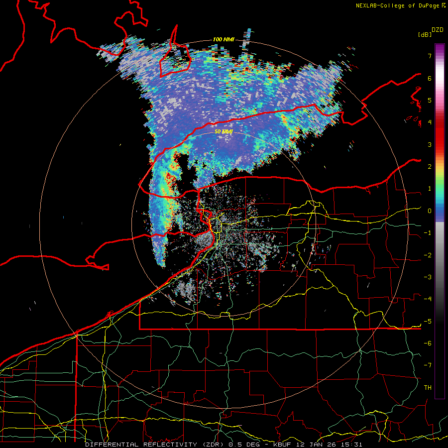Click the 50 NMI range ring label
The height and width of the screenshot is (448, 448).
pos(224,132)
